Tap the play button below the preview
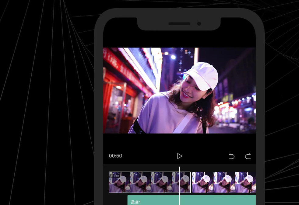Image resolution: width=299 pixels, height=205 pixels. coord(180,156)
